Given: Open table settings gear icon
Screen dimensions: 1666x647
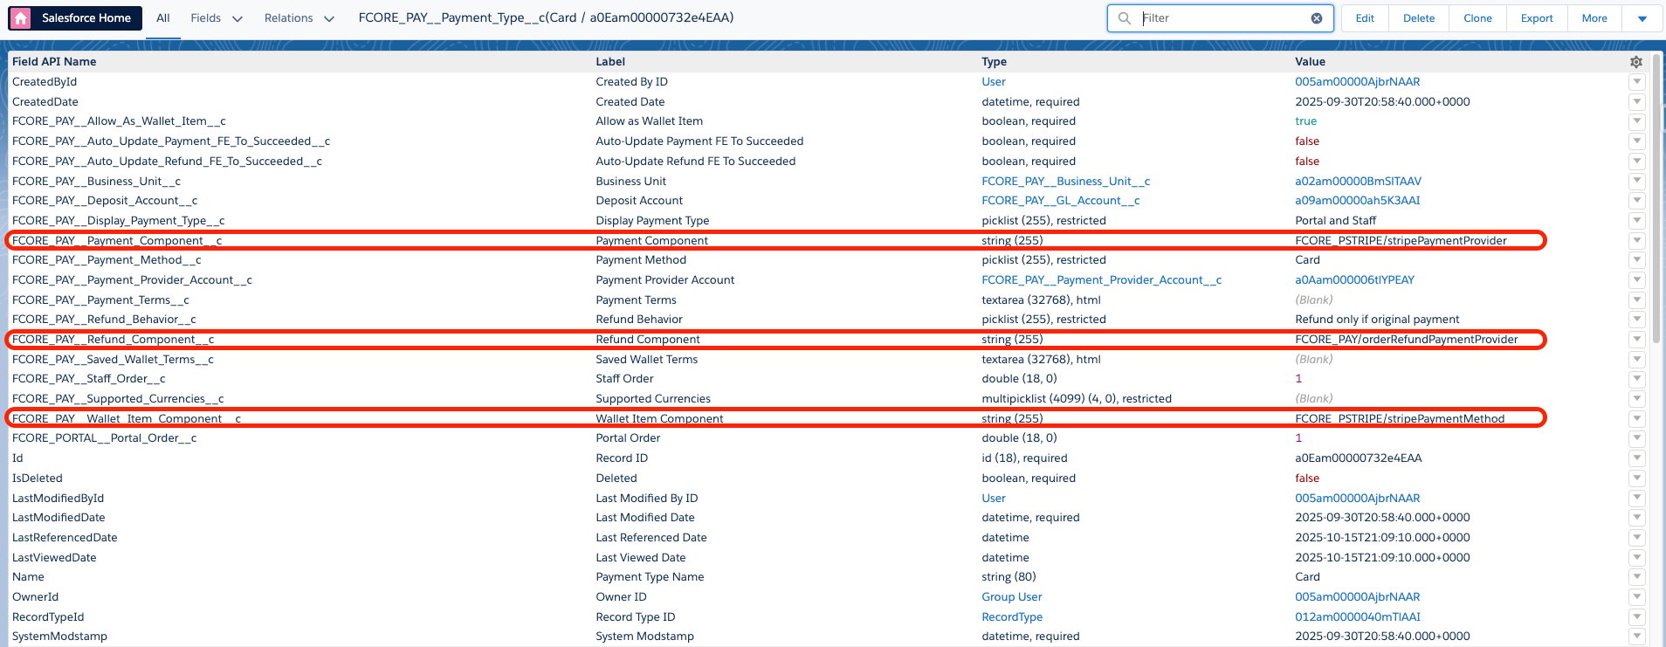Looking at the screenshot, I should coord(1636,62).
